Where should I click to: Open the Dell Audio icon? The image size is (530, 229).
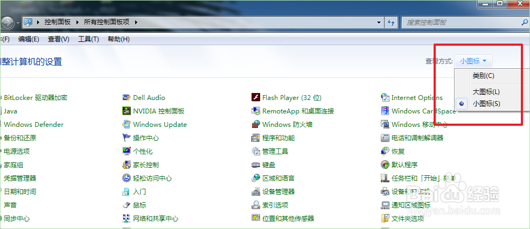click(x=127, y=97)
